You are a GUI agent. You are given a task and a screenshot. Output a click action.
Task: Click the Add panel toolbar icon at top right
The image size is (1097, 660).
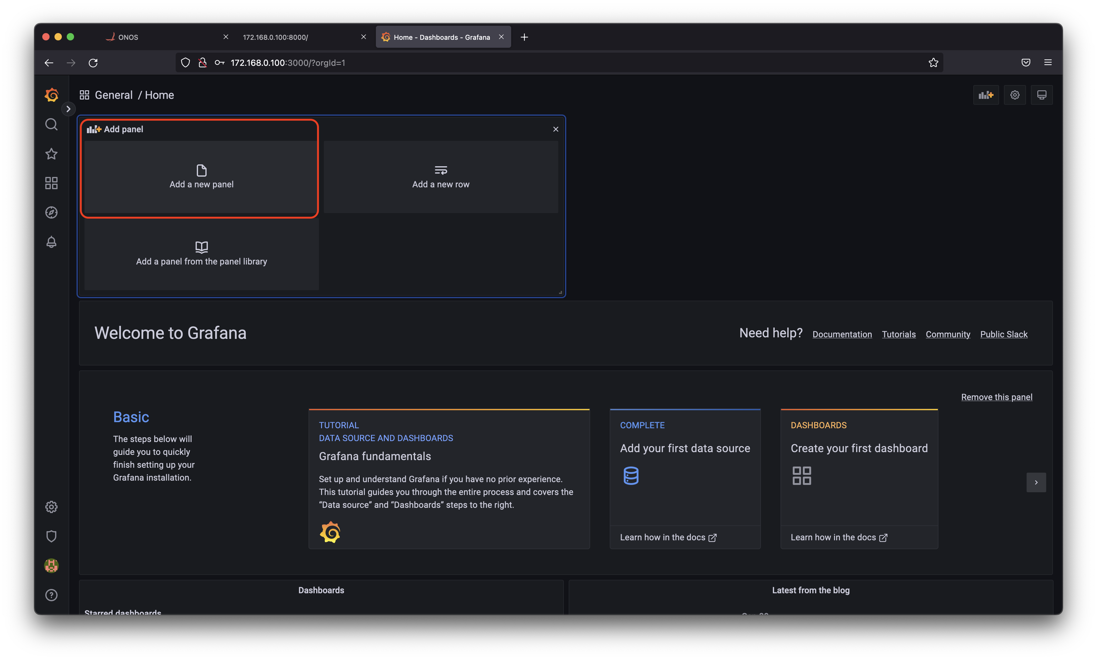click(x=986, y=95)
